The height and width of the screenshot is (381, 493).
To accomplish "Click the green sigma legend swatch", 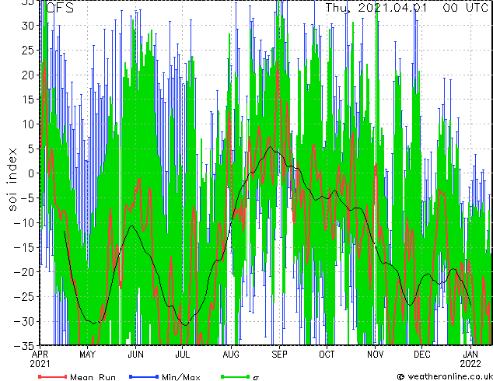I will [x=235, y=376].
